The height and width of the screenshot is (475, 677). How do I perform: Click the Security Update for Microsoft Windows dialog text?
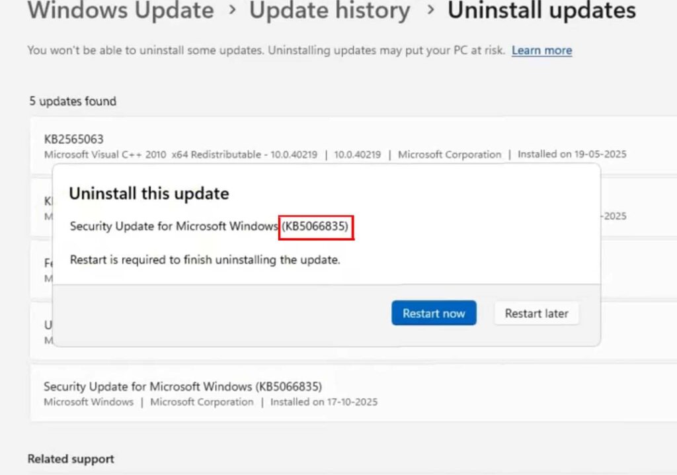pyautogui.click(x=173, y=226)
